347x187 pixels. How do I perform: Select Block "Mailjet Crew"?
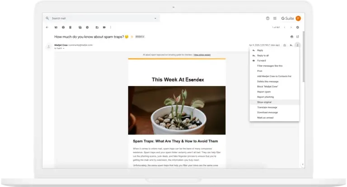click(274, 87)
